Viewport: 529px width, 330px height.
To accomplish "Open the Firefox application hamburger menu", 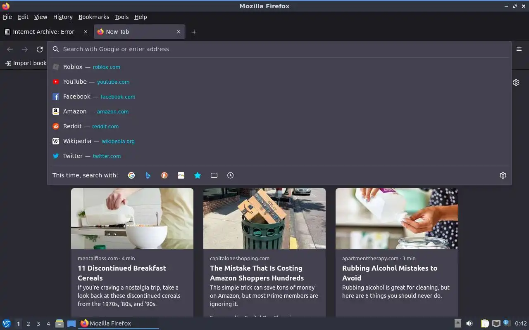I will 519,49.
